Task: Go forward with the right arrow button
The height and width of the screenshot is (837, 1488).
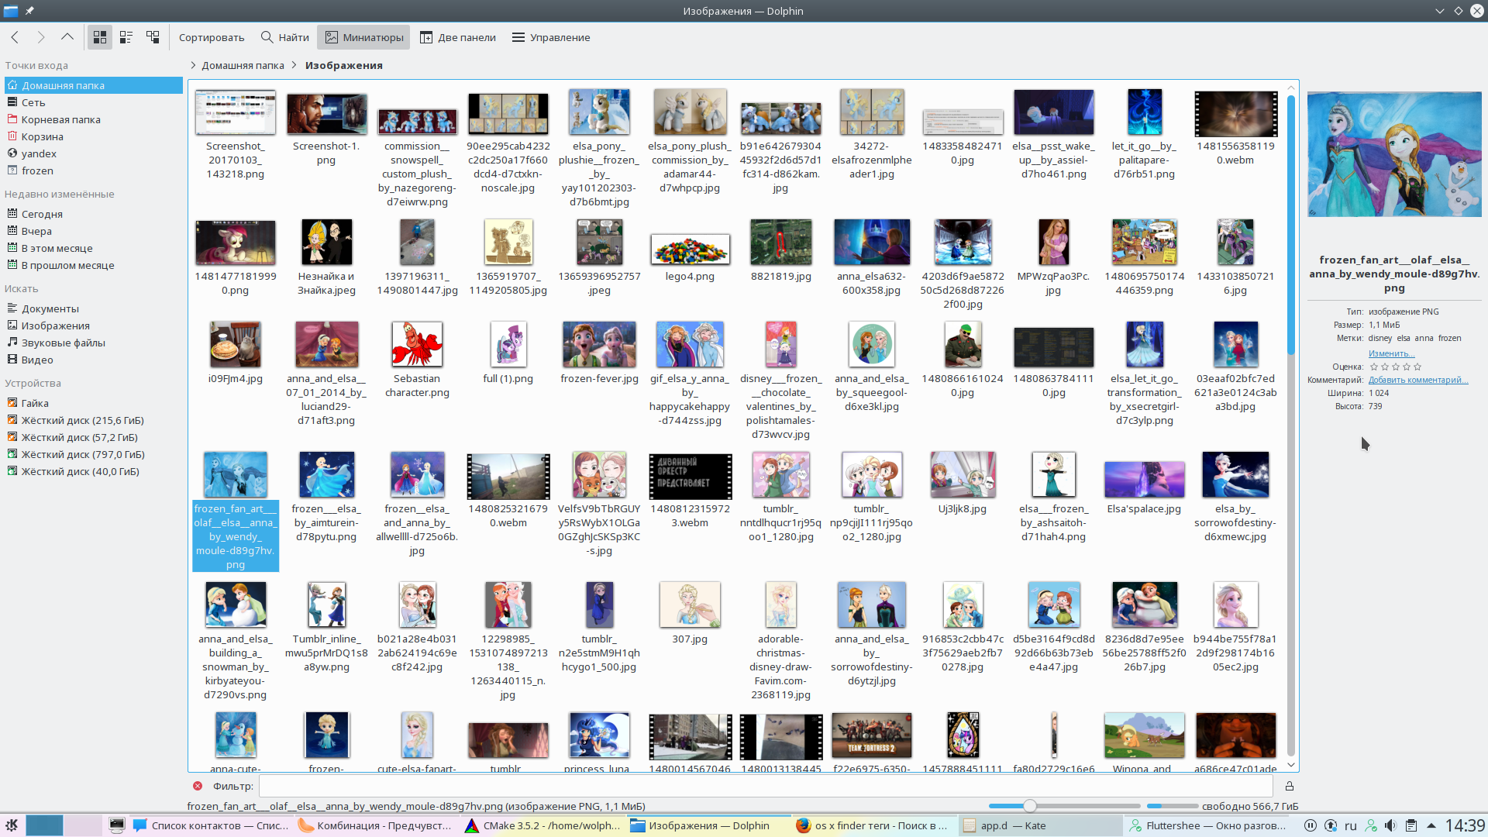Action: [x=41, y=37]
